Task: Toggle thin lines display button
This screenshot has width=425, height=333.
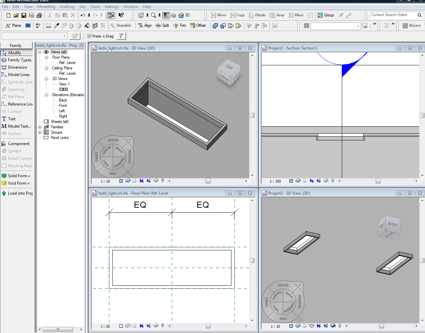Action: 166,15
